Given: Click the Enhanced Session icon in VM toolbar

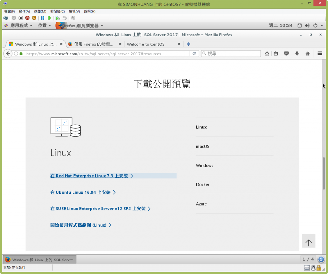Looking at the screenshot, I should pyautogui.click(x=73, y=18).
